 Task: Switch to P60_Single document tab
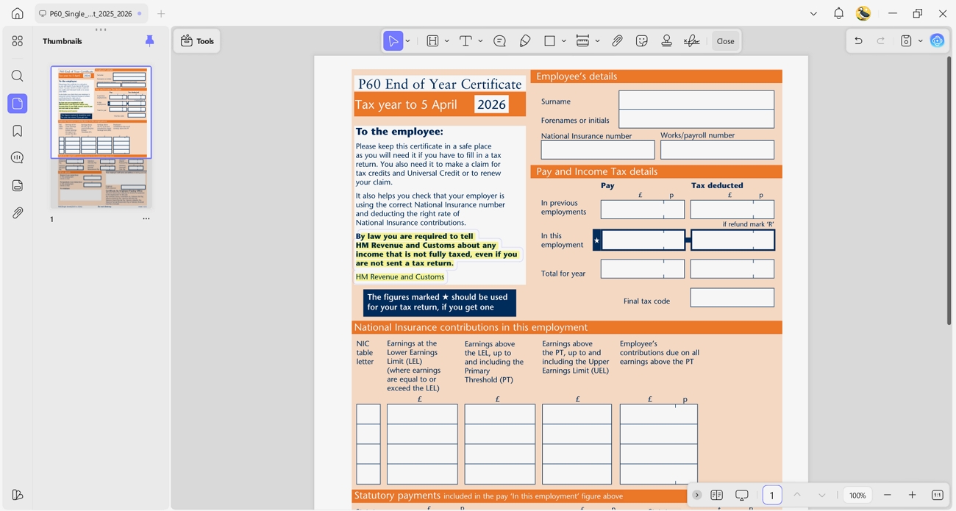pos(91,13)
